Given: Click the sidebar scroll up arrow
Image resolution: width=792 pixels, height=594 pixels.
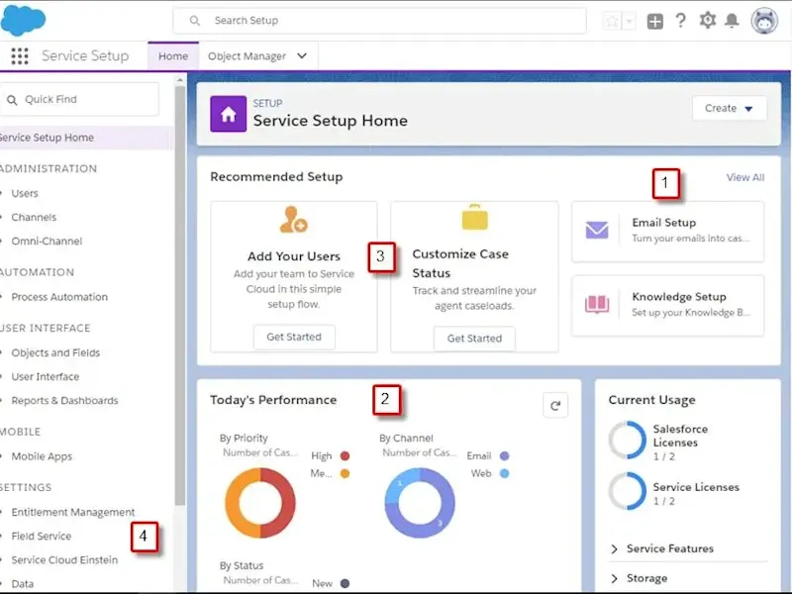Looking at the screenshot, I should pos(180,80).
